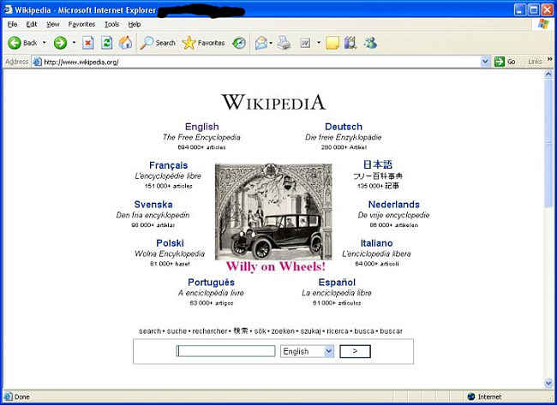Screen dimensions: 557x405
Task: Print page with the printer icon
Action: (284, 43)
